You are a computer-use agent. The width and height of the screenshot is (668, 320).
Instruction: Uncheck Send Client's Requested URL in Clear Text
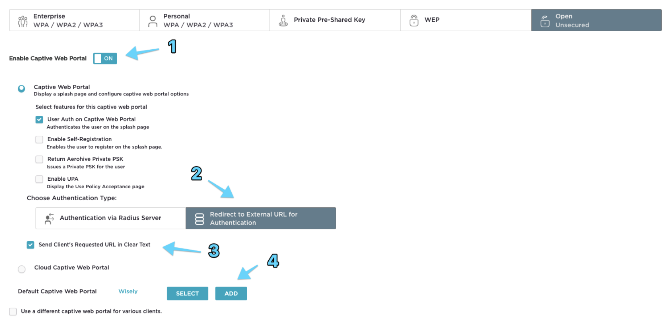click(x=30, y=245)
